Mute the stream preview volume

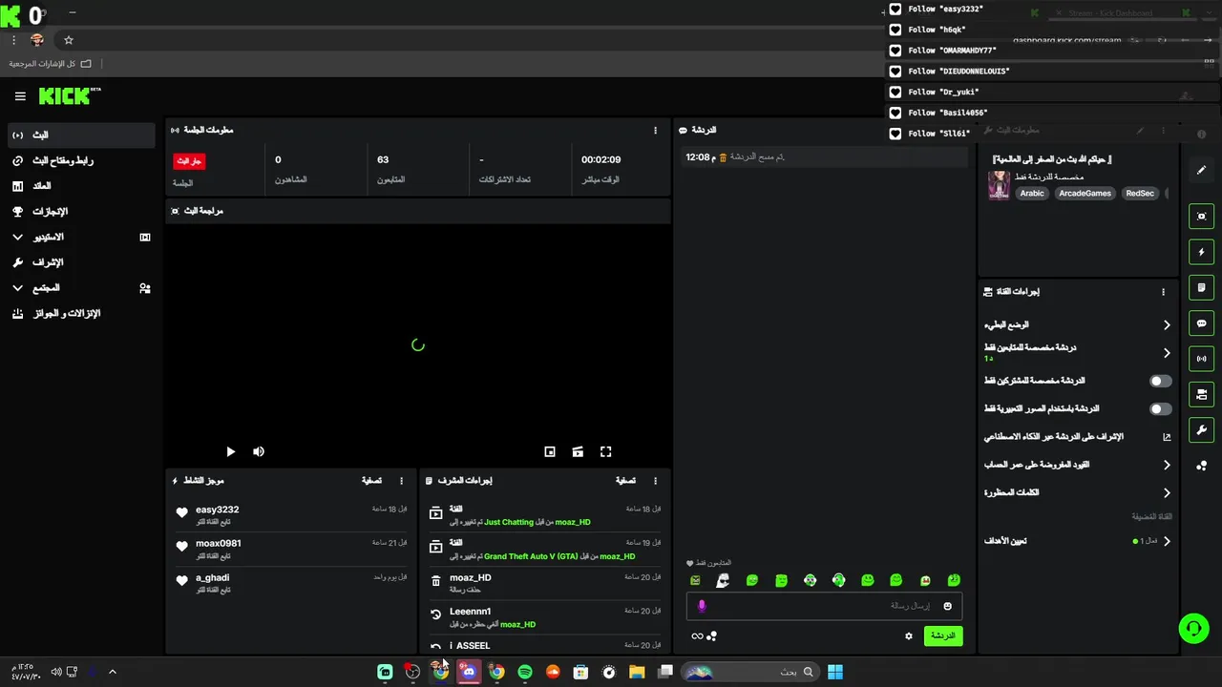(x=258, y=451)
